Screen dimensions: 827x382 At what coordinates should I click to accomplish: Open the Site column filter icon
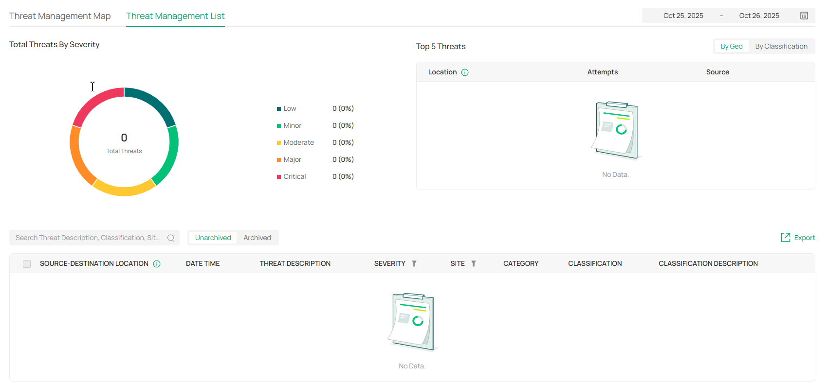pos(474,263)
